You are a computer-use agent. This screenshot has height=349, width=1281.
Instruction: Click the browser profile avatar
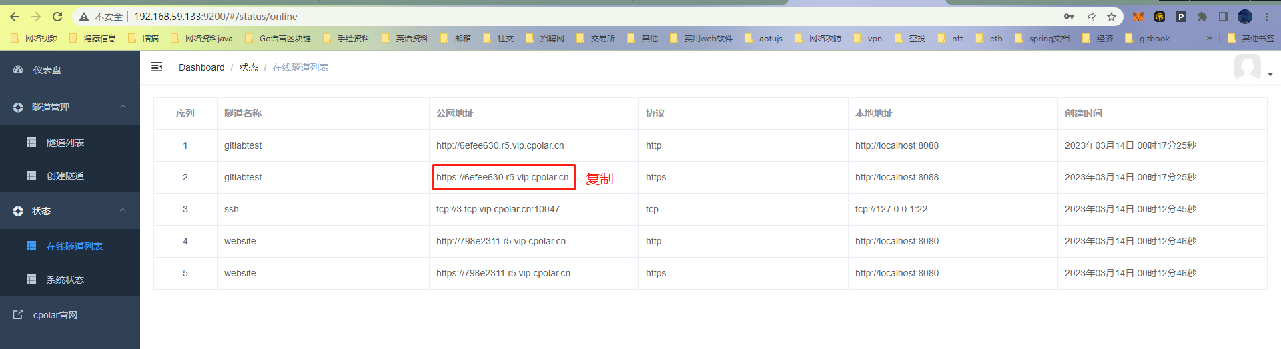coord(1245,17)
